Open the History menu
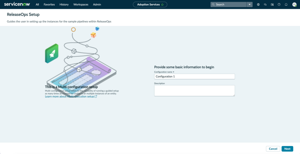 pos(64,5)
